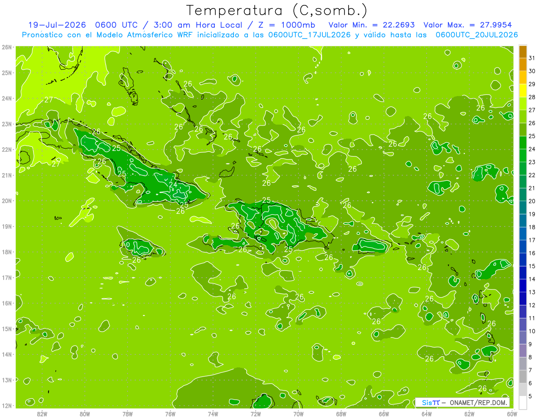Click legend scale value 30

click(532, 71)
